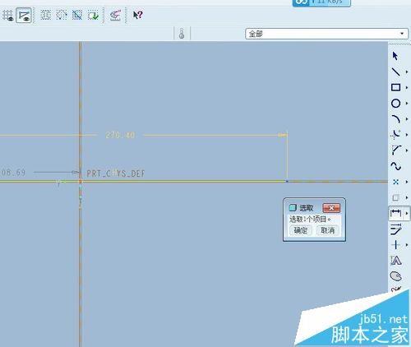Open the 全部 selection filter dropdown

[326, 34]
